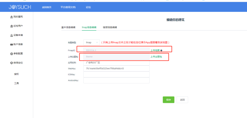Image resolution: width=247 pixels, height=118 pixels.
Task: Click the 参数配置 gear icon
Action: pyautogui.click(x=11, y=54)
